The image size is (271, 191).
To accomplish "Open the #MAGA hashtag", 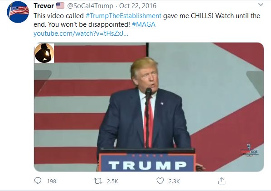I will tap(144, 24).
